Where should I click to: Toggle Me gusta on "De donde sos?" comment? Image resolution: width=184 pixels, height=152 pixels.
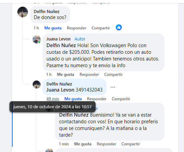point(53,28)
